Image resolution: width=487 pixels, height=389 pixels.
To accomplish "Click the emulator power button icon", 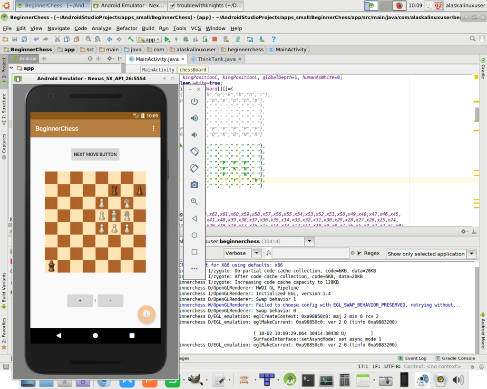I will point(194,101).
